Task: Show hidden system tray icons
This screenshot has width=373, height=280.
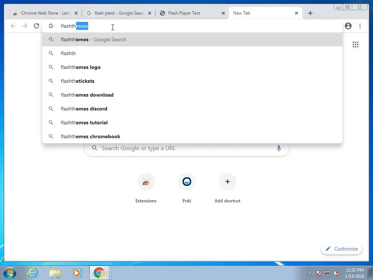Action: 310,273
